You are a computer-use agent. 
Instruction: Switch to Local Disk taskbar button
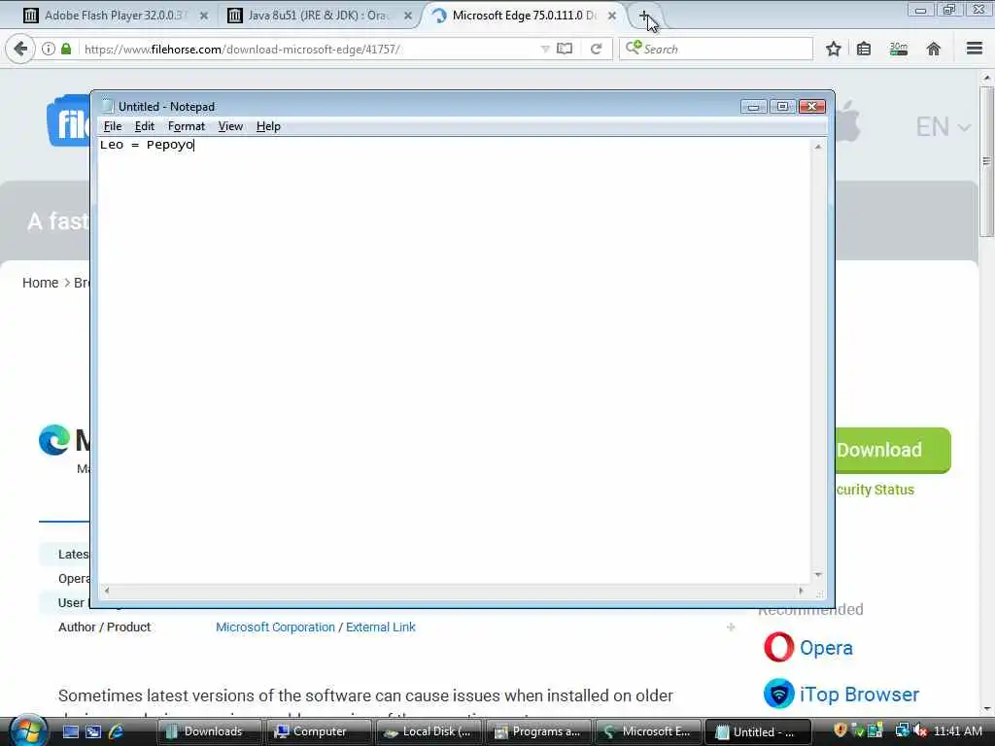[429, 732]
